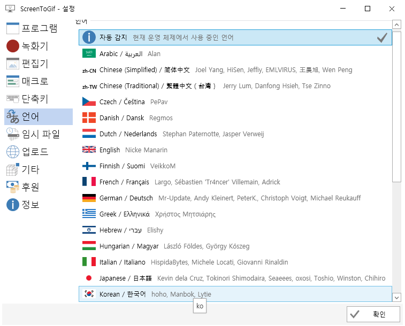The height and width of the screenshot is (326, 405).
Task: Open the 편집기 settings section
Action: pos(39,64)
